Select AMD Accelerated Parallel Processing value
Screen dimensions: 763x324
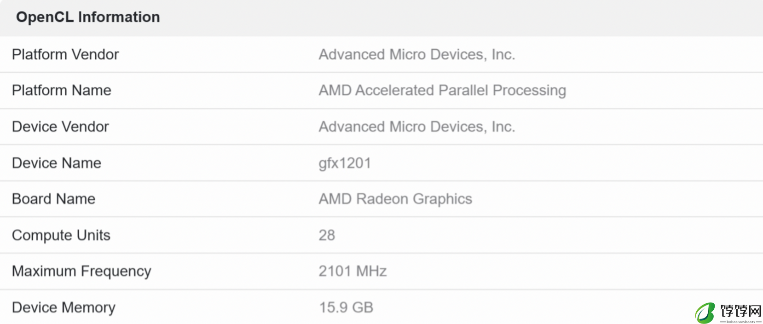pos(442,90)
